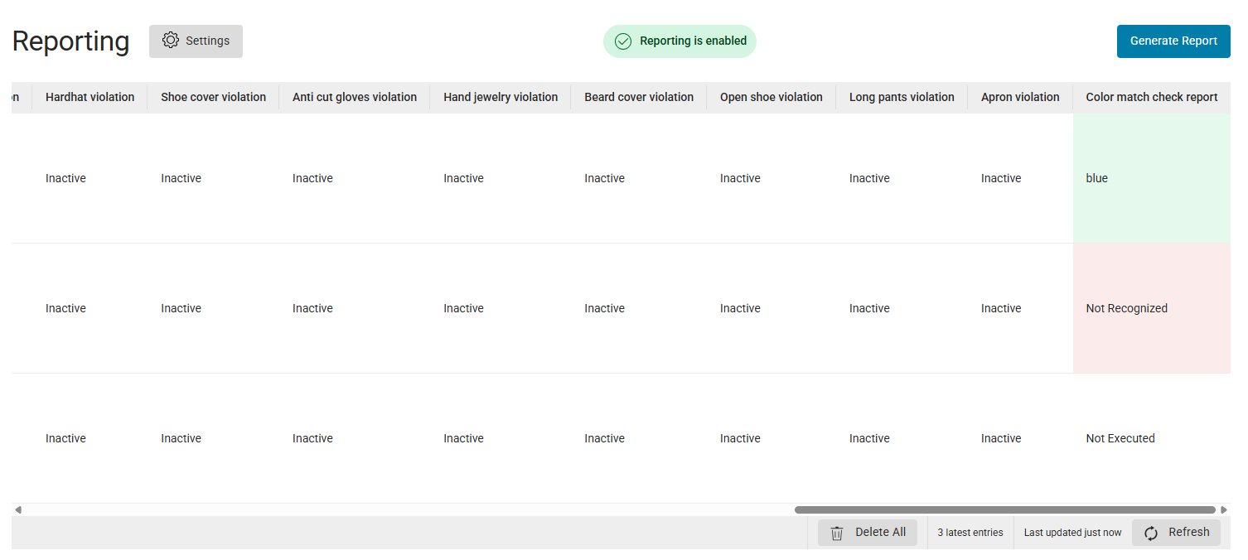Click the Reporting is enabled status badge

(x=680, y=41)
